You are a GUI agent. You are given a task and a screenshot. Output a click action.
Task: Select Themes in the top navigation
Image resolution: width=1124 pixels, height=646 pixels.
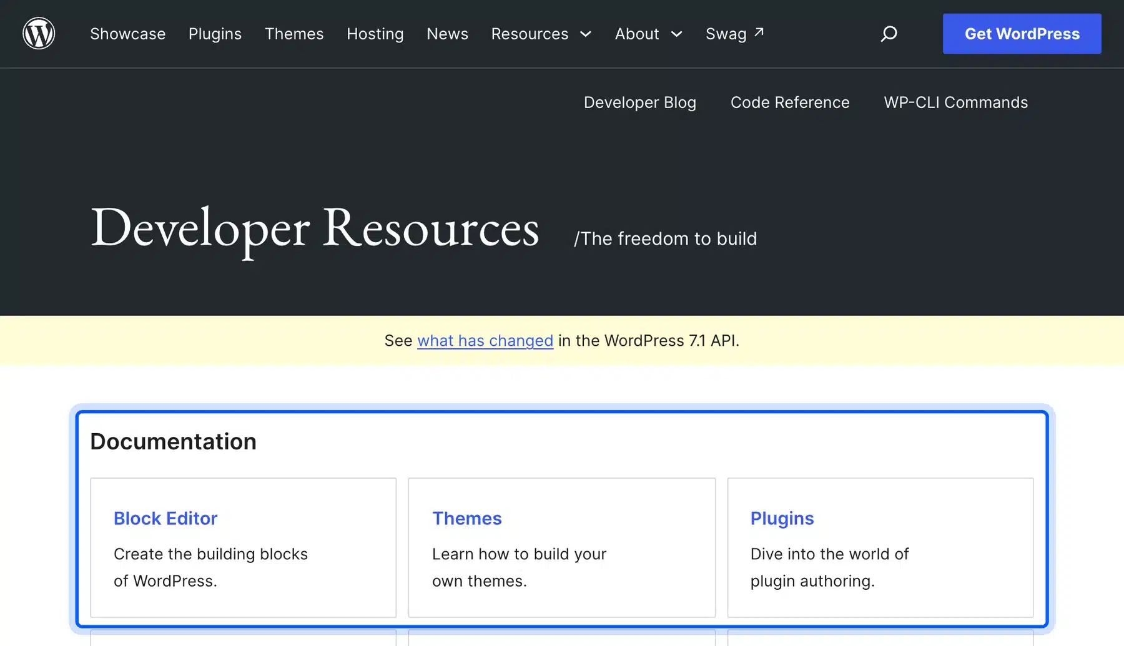[x=294, y=34]
